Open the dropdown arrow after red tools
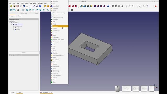The width and height of the screenshot is (167, 94). pyautogui.click(x=78, y=7)
